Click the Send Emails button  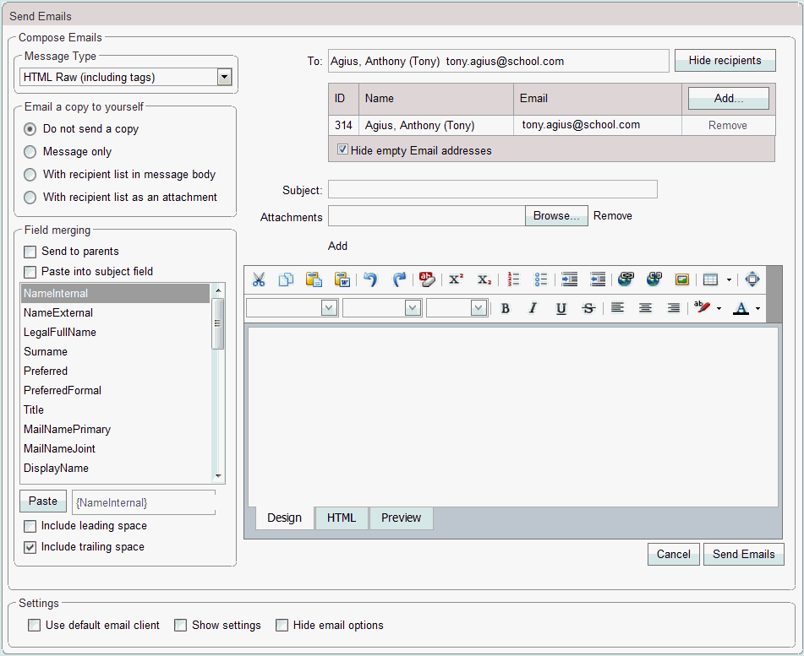coord(743,554)
